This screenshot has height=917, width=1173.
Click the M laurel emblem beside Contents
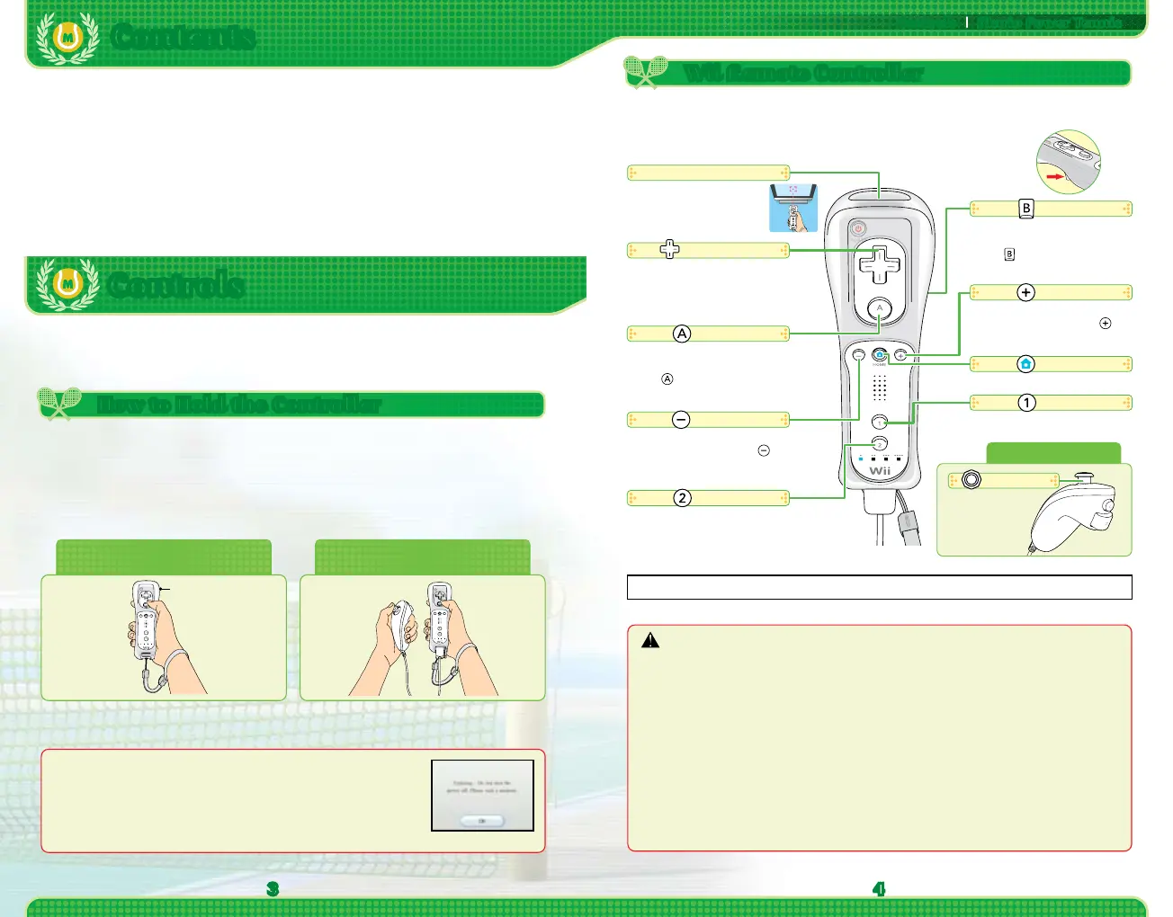click(x=67, y=38)
